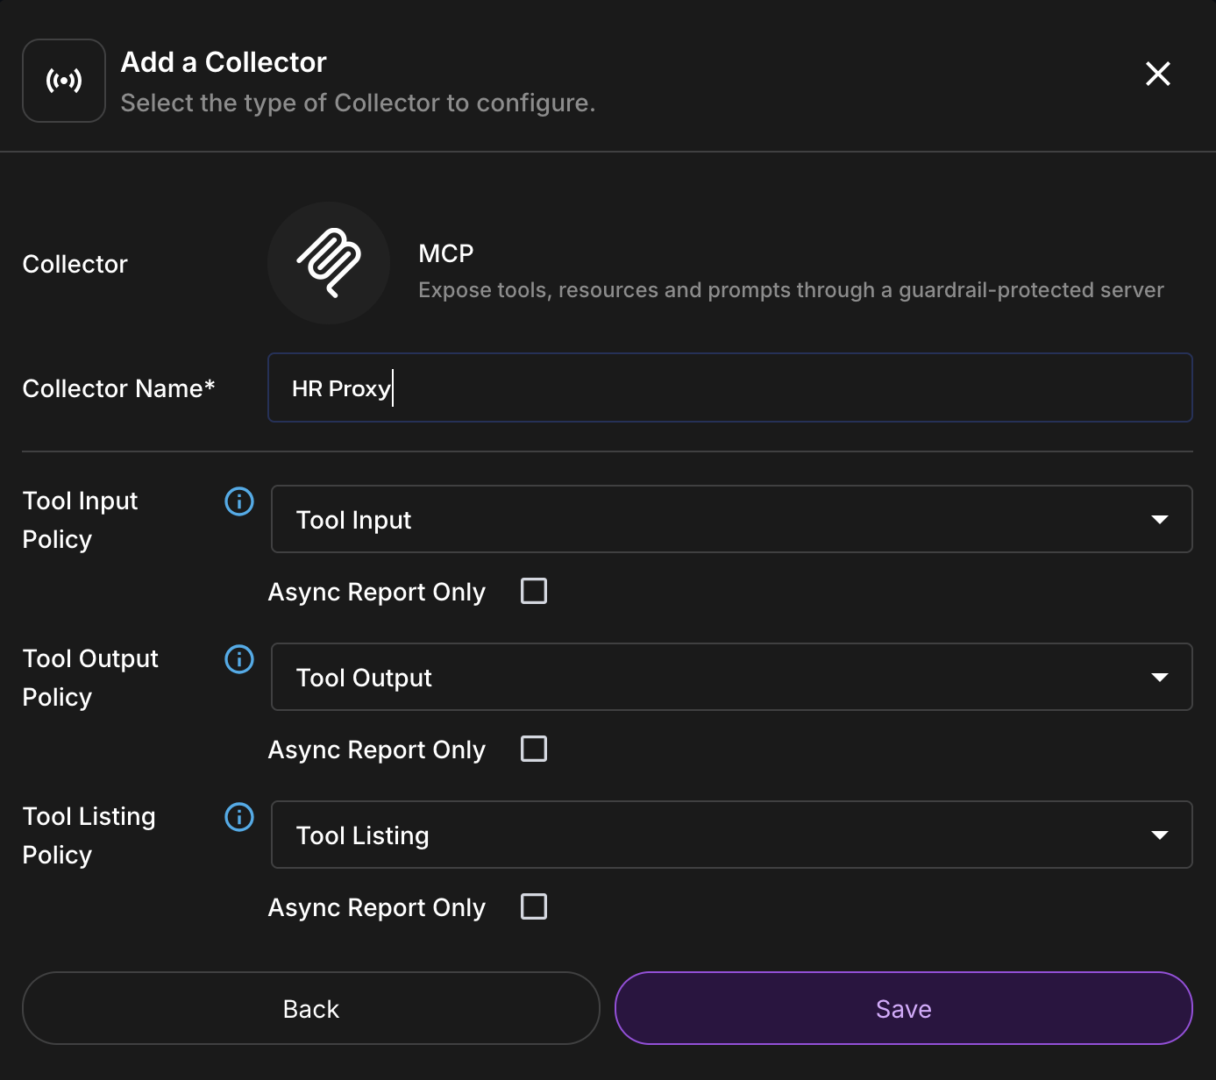Open the Tool Listing policy dropdown
This screenshot has height=1080, width=1216.
pyautogui.click(x=731, y=835)
